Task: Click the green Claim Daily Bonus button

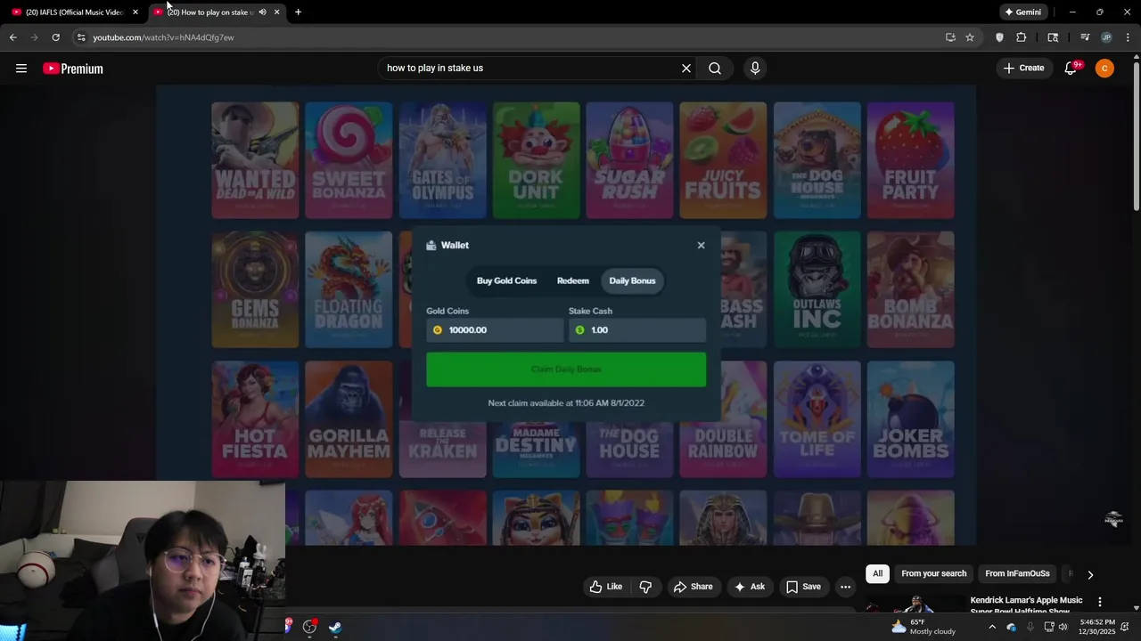Action: [x=566, y=369]
